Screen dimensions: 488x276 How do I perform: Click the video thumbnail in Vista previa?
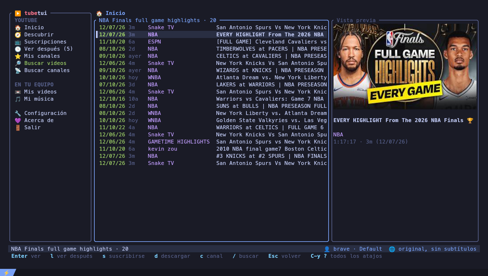pos(405,67)
